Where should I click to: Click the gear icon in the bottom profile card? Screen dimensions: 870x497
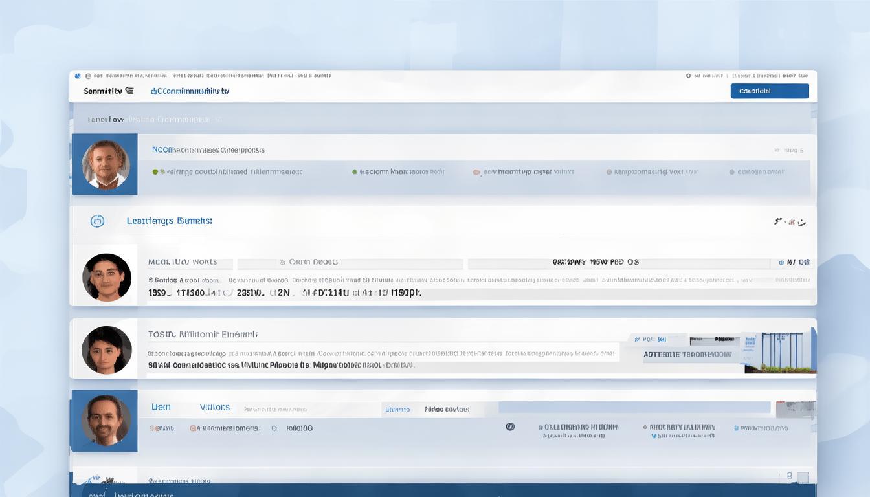(274, 428)
